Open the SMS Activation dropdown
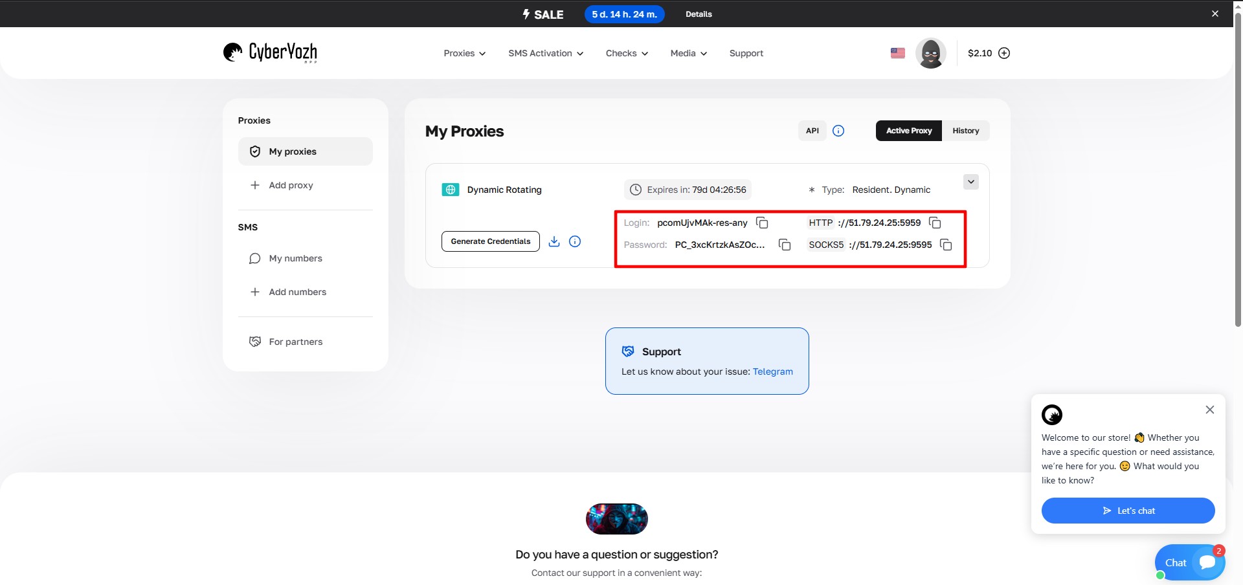This screenshot has width=1243, height=585. click(545, 53)
